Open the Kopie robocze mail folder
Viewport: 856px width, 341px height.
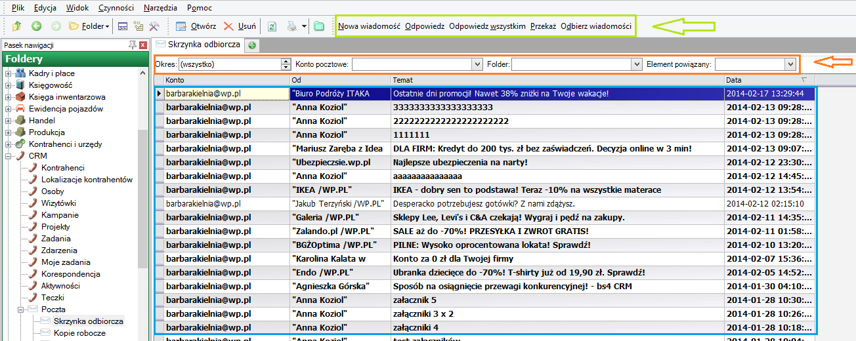[79, 333]
